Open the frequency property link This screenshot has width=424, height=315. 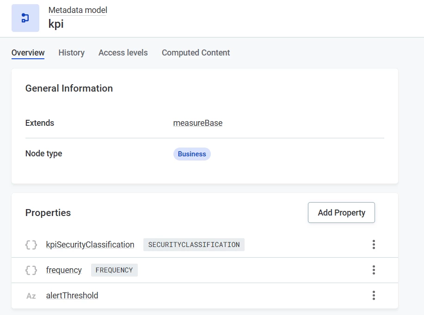point(64,270)
